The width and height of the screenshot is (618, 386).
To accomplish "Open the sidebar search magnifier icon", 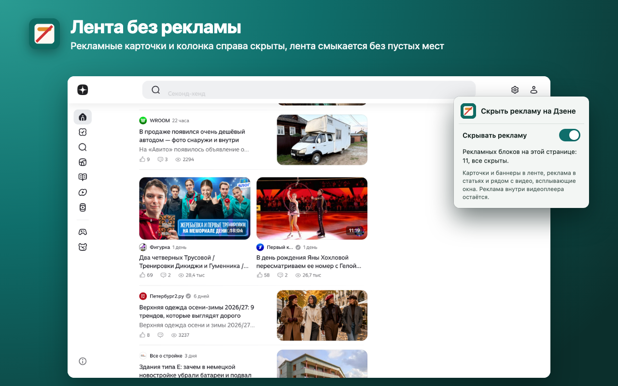I will tap(83, 147).
